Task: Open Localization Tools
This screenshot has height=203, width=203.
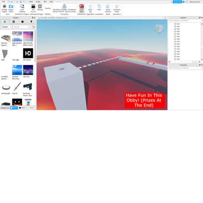Action: [99, 8]
